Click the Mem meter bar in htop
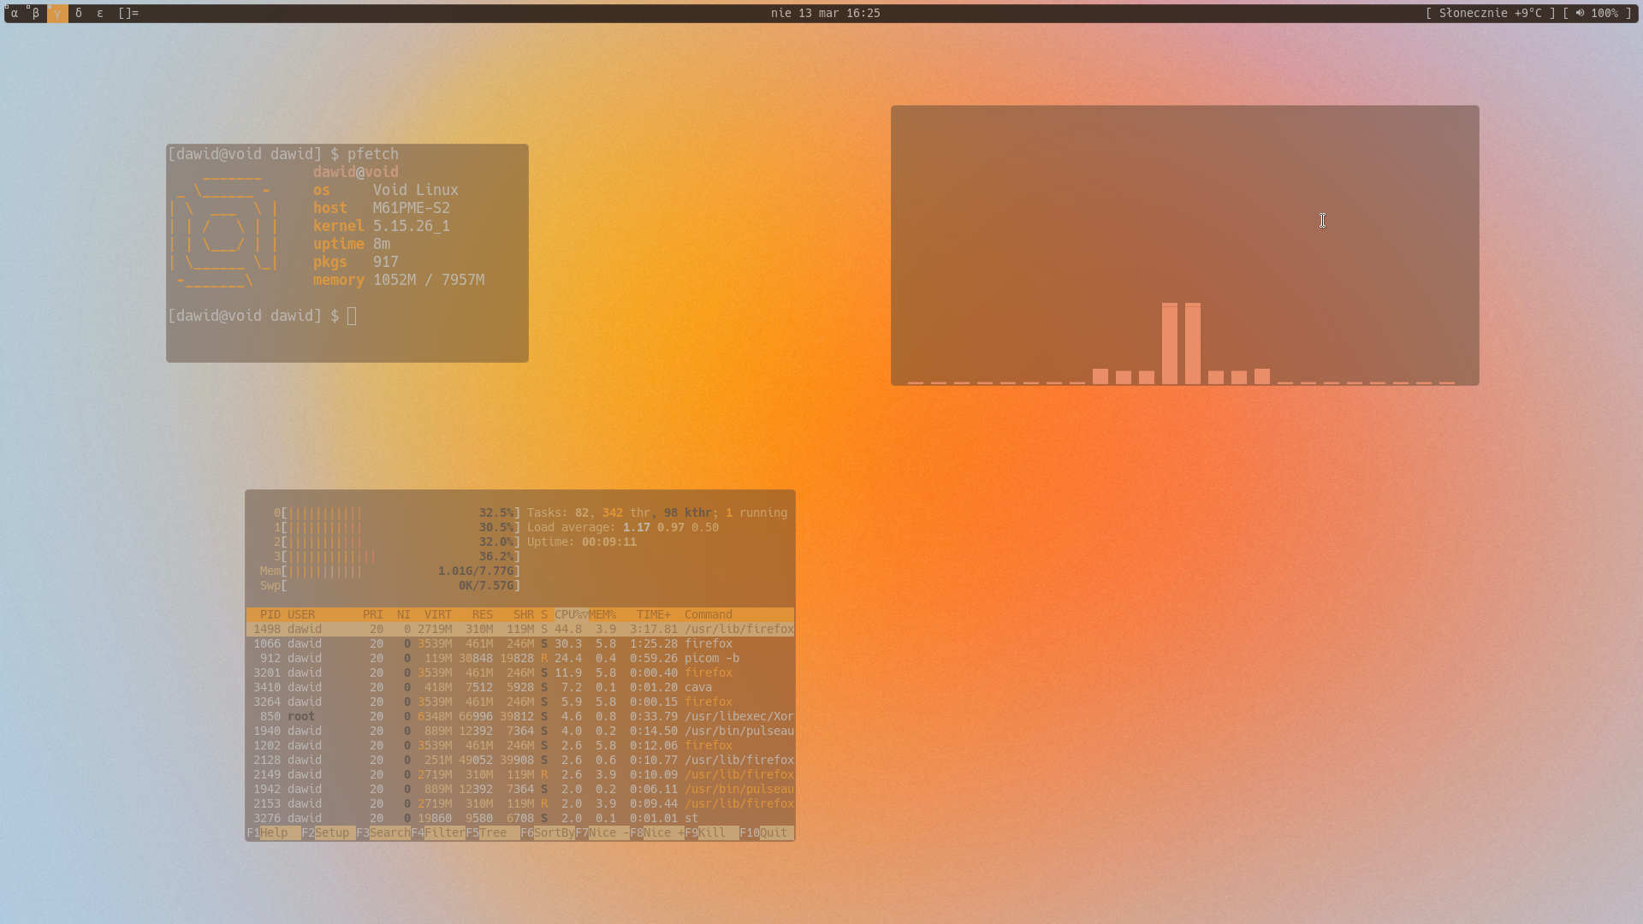Image resolution: width=1643 pixels, height=924 pixels. (x=390, y=571)
